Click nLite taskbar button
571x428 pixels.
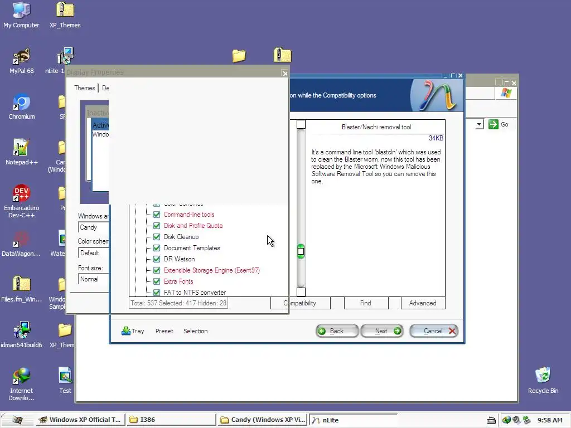pos(352,420)
